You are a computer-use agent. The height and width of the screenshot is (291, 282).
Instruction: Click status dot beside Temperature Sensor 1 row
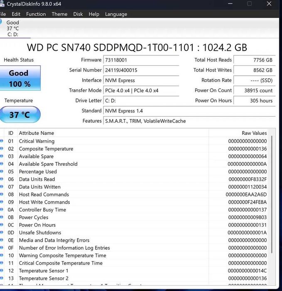coord(2,270)
